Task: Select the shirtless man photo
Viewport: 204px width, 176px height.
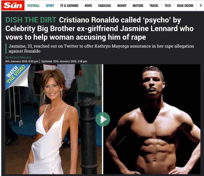Action: tap(152, 119)
